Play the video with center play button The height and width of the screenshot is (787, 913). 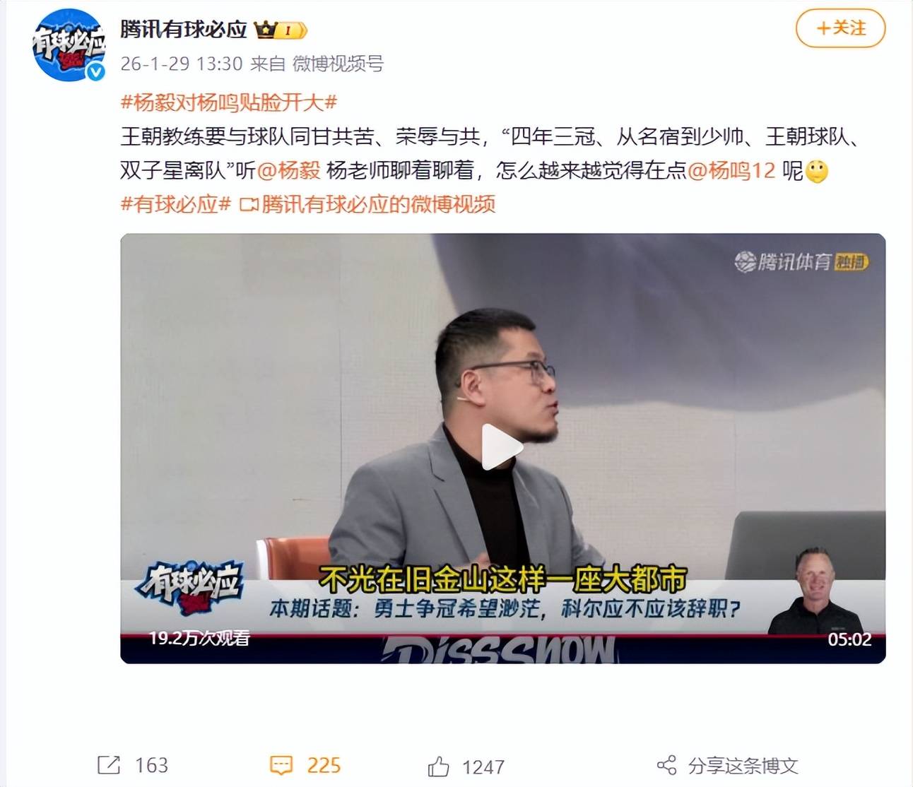(x=502, y=447)
